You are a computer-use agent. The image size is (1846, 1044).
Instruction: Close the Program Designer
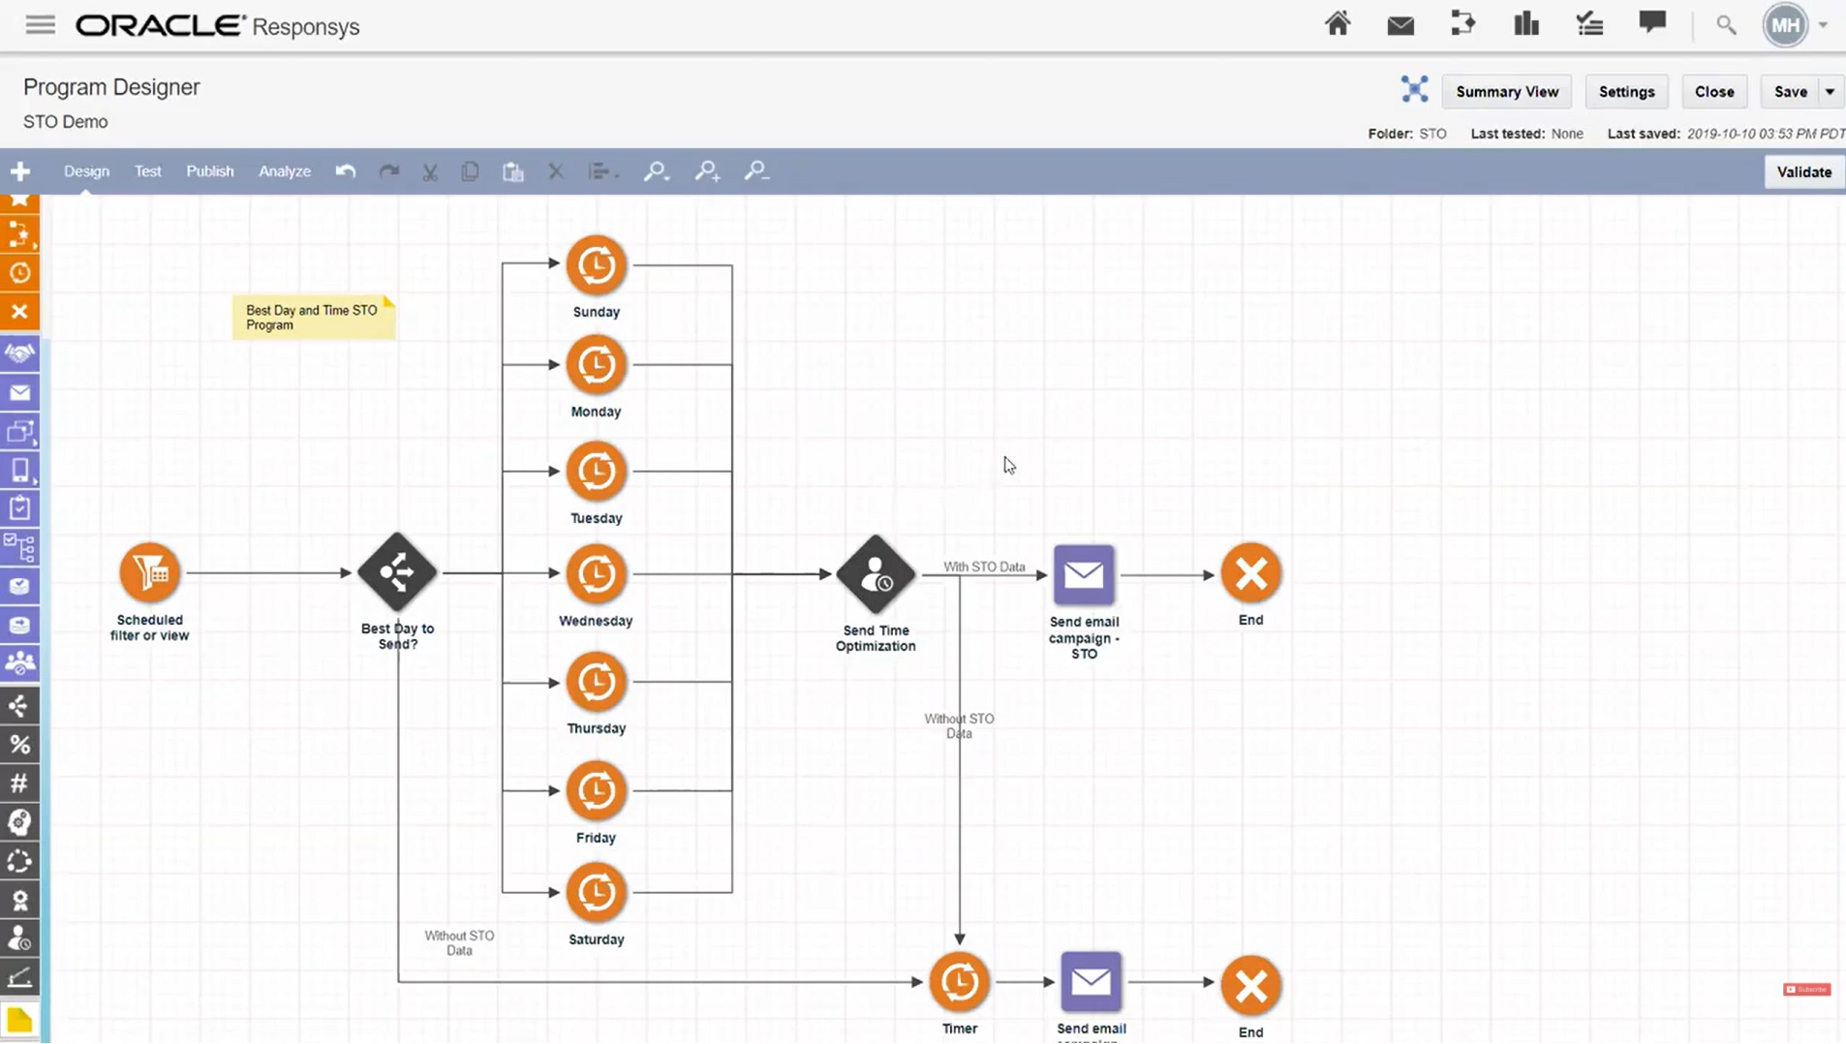[1714, 92]
